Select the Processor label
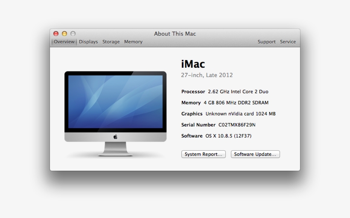The width and height of the screenshot is (350, 218). (x=193, y=92)
